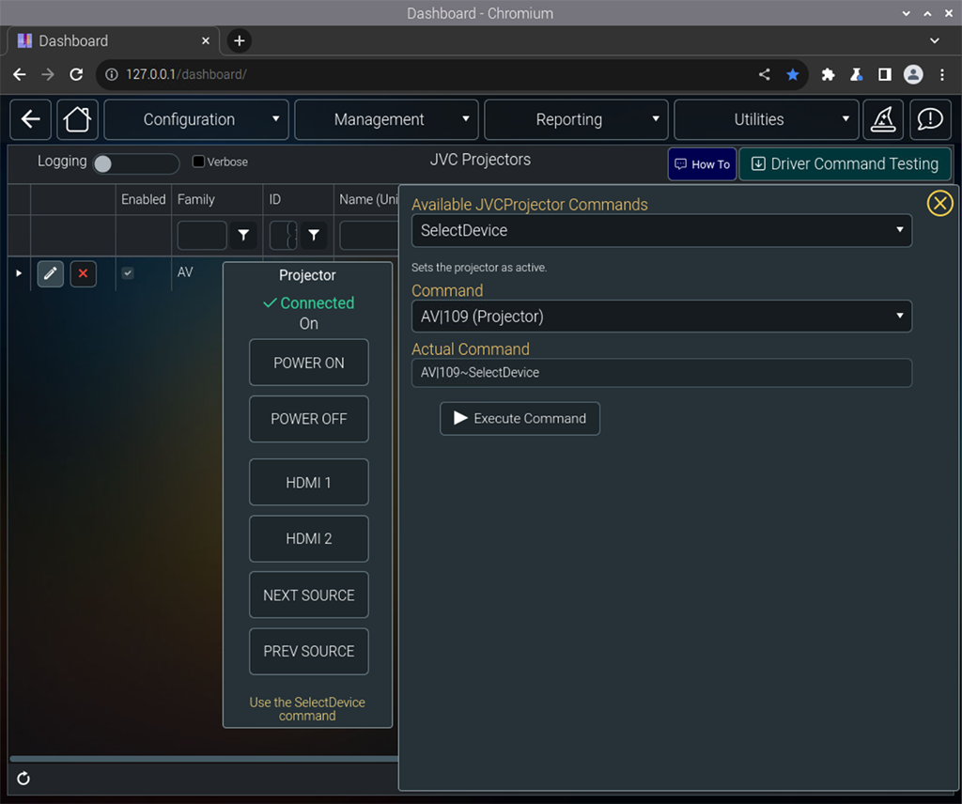Toggle the Enabled checkbox for AV row

coord(128,273)
